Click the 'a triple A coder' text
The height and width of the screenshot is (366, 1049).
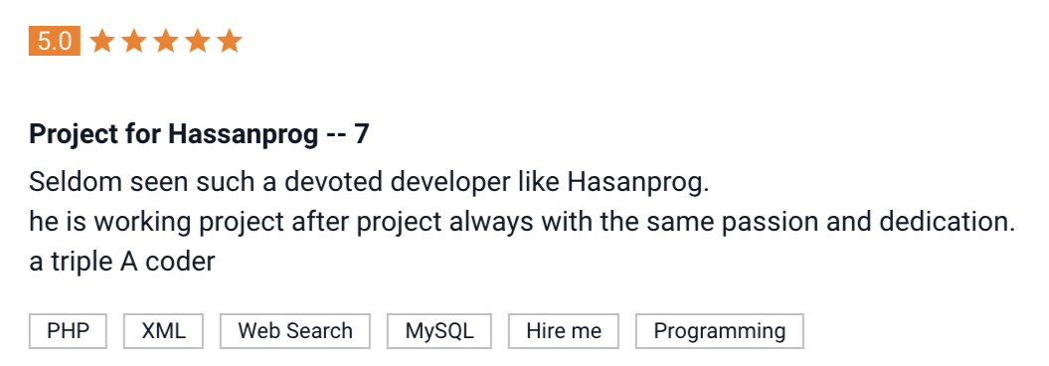121,262
